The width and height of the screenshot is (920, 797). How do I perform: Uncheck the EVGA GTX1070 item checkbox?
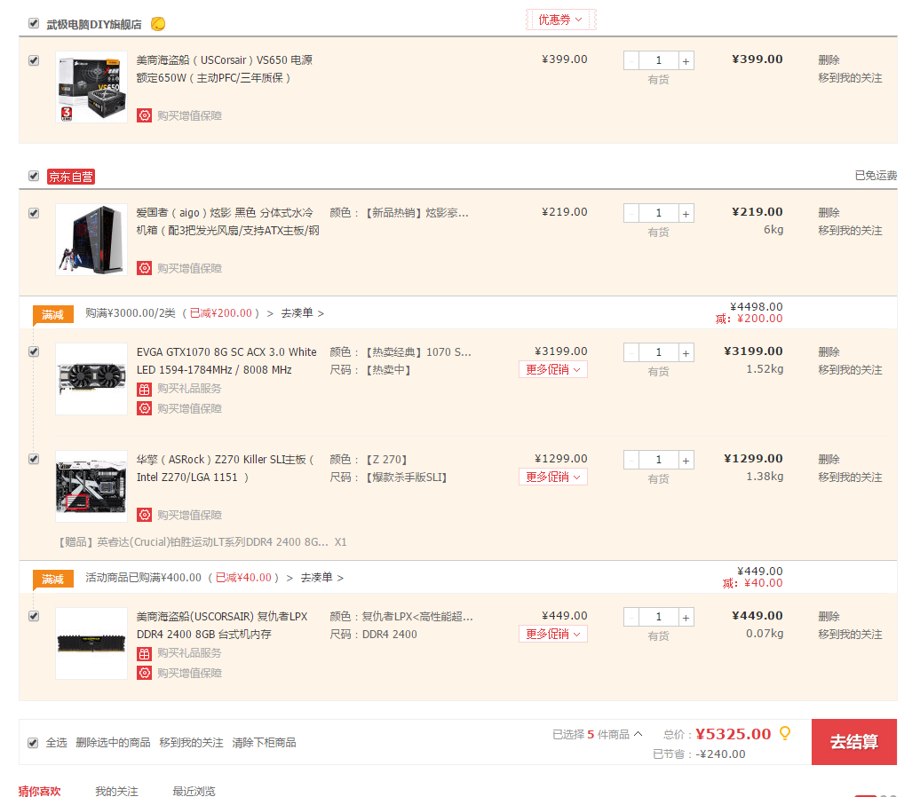coord(34,351)
